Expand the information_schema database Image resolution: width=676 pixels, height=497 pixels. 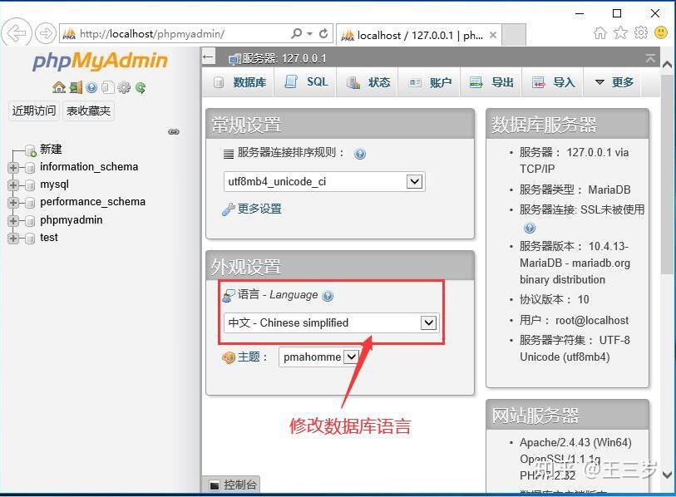(x=13, y=168)
